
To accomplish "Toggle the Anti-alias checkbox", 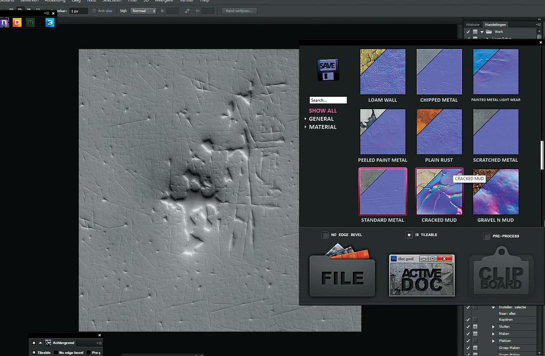I will 94,11.
